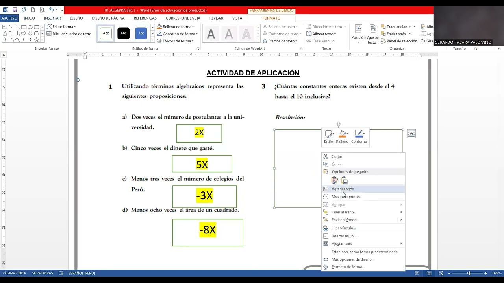Open the Enviar atrás dropdown arrow
The height and width of the screenshot is (283, 504).
point(409,34)
